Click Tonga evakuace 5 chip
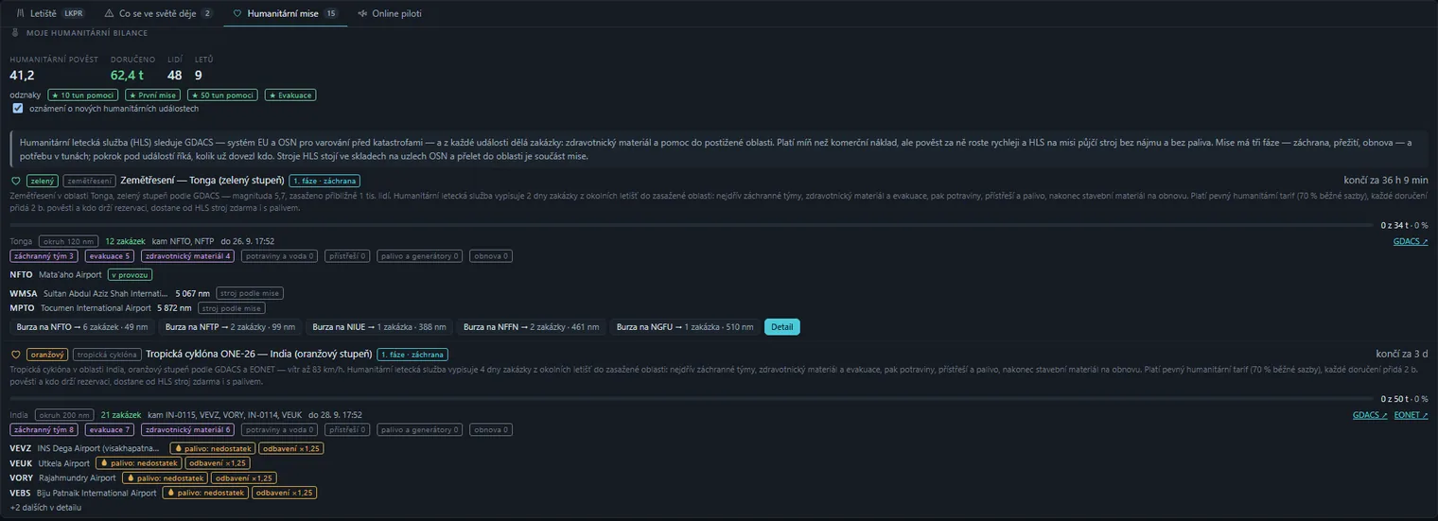This screenshot has height=521, width=1438. click(110, 256)
